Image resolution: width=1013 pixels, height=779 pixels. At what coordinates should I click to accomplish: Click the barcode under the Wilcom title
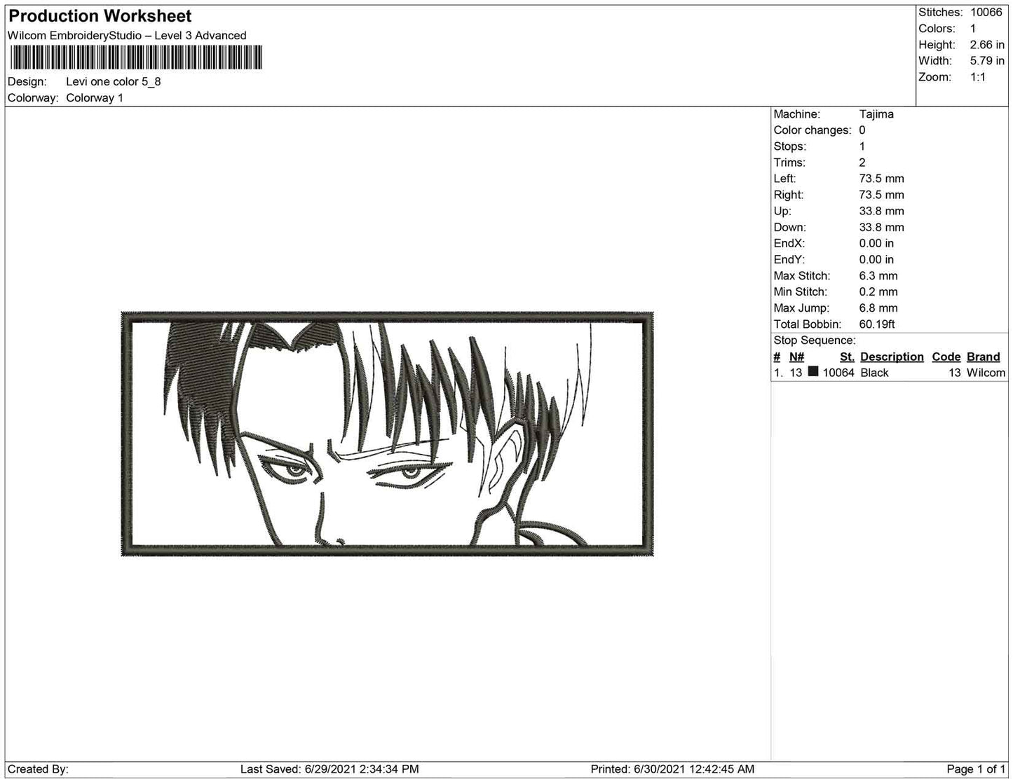pyautogui.click(x=136, y=57)
